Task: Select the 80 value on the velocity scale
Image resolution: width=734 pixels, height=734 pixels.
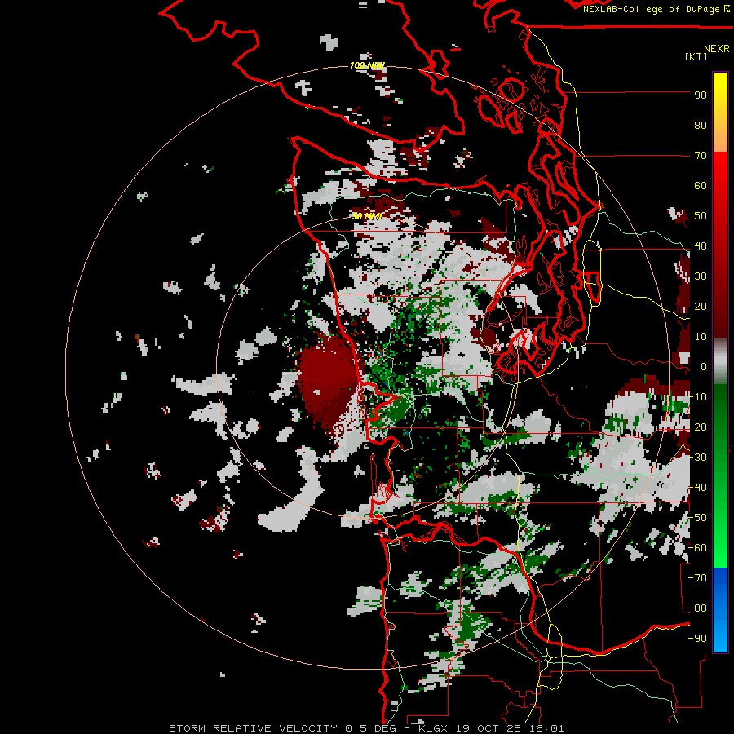Action: tap(701, 126)
